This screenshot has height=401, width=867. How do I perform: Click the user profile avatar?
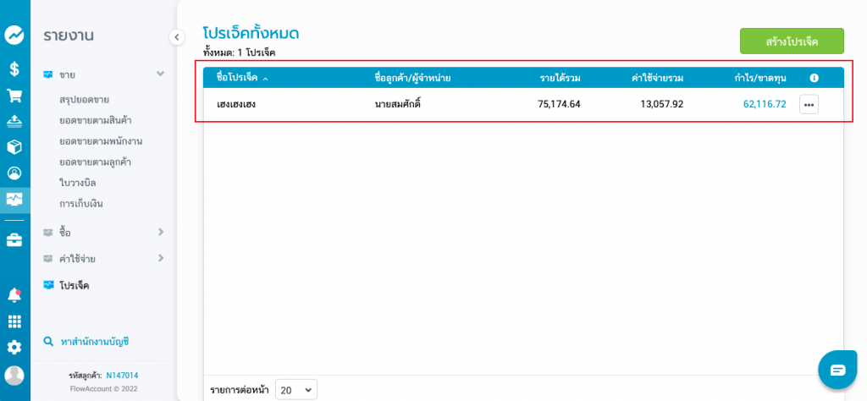tap(14, 375)
